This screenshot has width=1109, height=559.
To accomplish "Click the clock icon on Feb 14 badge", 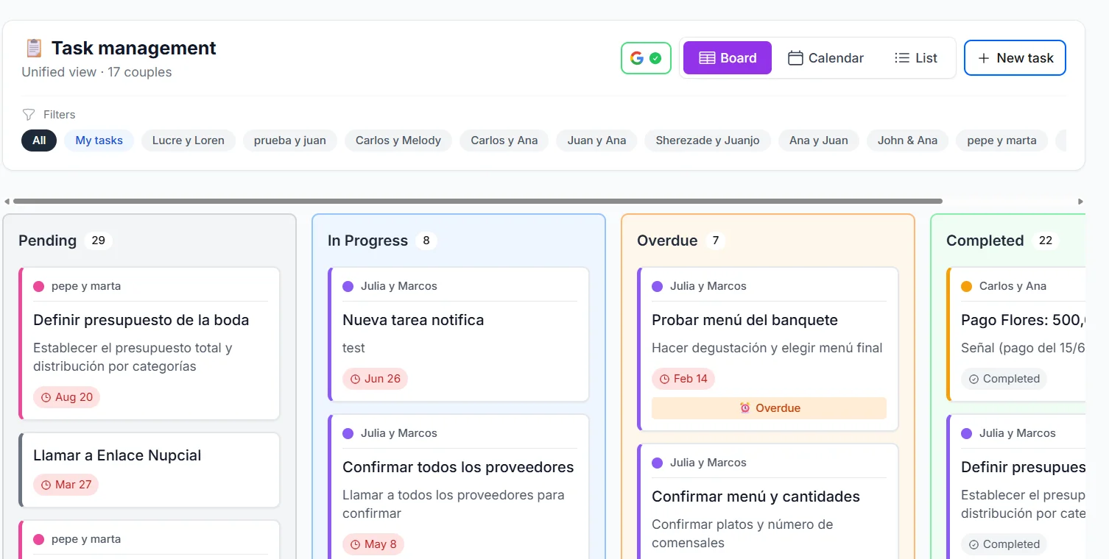I will click(664, 379).
